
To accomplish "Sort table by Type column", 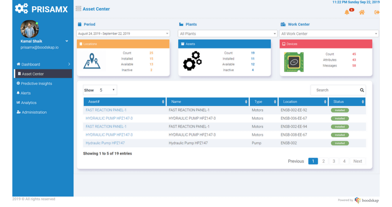I will pos(264,102).
